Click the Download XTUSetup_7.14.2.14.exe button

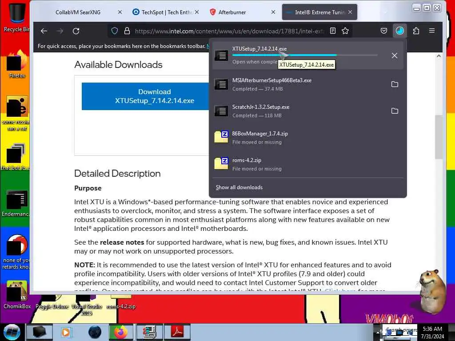145,96
